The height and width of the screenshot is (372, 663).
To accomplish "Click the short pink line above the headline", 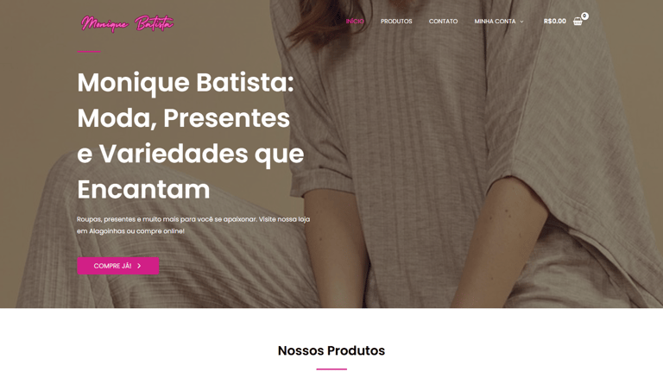I will pos(89,52).
